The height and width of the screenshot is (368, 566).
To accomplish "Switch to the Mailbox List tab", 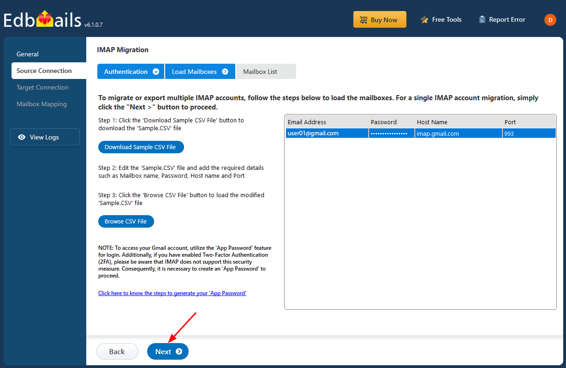I will [260, 72].
